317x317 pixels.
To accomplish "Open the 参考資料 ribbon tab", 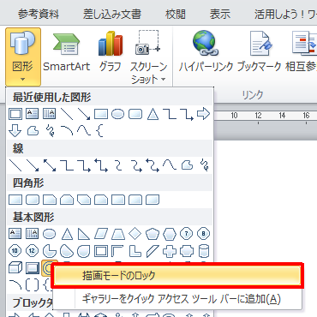I will tap(39, 14).
